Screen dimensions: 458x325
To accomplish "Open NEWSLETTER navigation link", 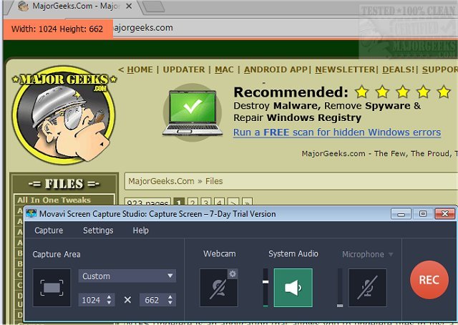I will 345,69.
